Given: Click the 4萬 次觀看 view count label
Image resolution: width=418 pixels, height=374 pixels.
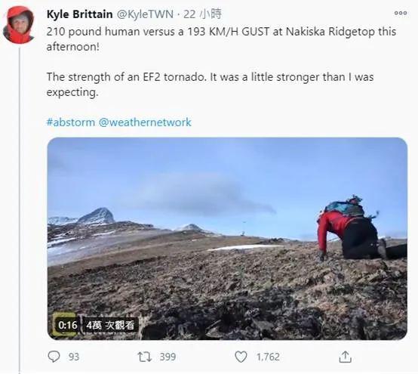Looking at the screenshot, I should [x=110, y=325].
